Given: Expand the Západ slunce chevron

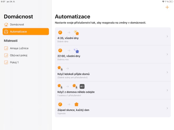Looking at the screenshot, I should click(167, 108).
